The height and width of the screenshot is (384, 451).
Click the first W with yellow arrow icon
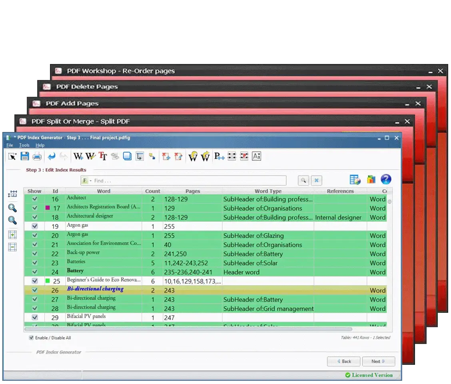click(193, 156)
